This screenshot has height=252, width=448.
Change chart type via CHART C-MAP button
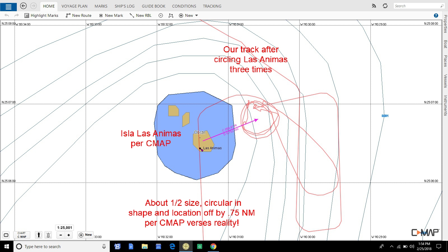click(x=22, y=235)
